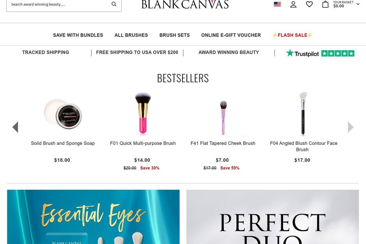This screenshot has height=244, width=366.
Task: Go to the Flash Sale page
Action: click(292, 35)
